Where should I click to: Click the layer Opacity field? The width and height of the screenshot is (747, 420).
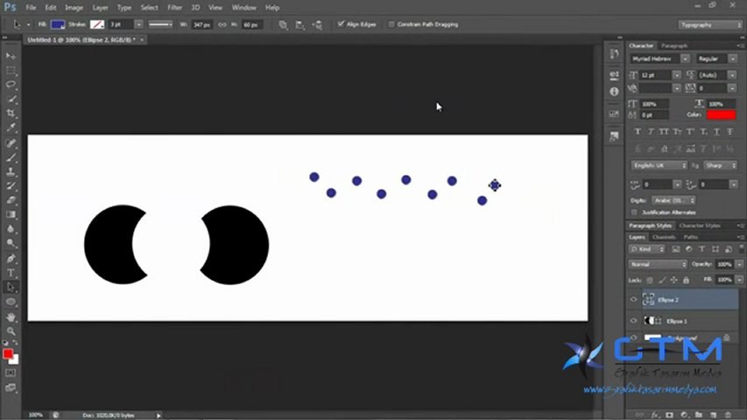point(724,264)
